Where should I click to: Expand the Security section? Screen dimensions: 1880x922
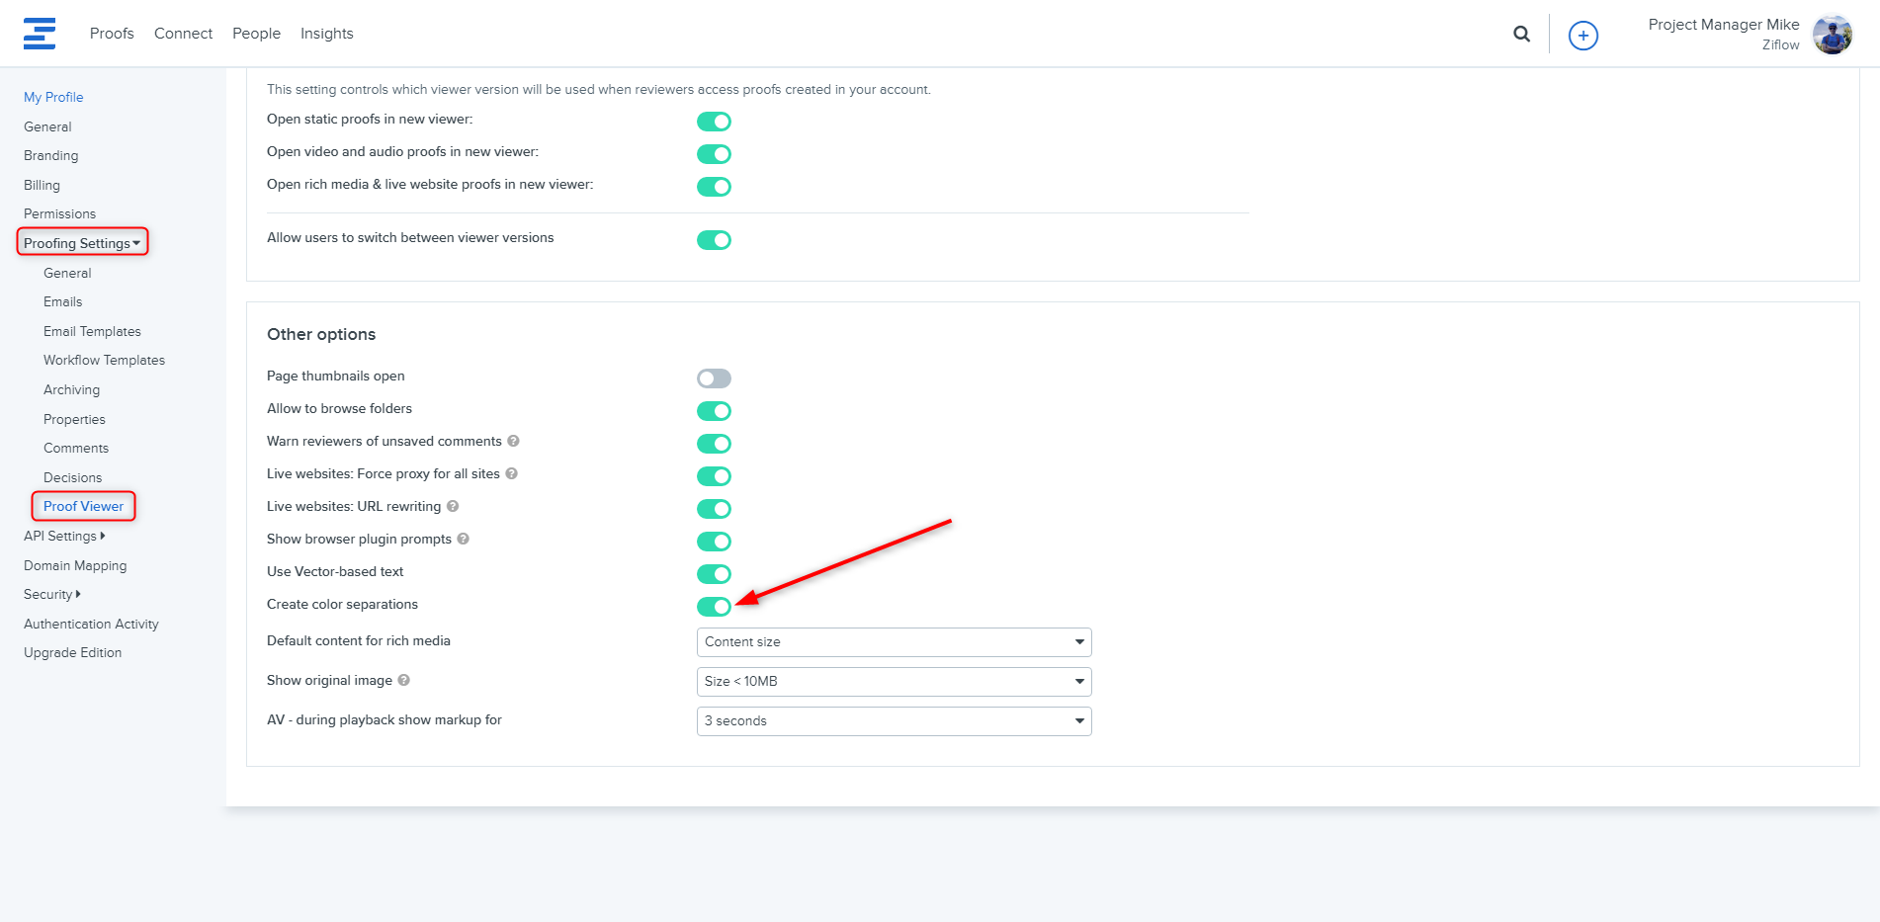point(52,594)
